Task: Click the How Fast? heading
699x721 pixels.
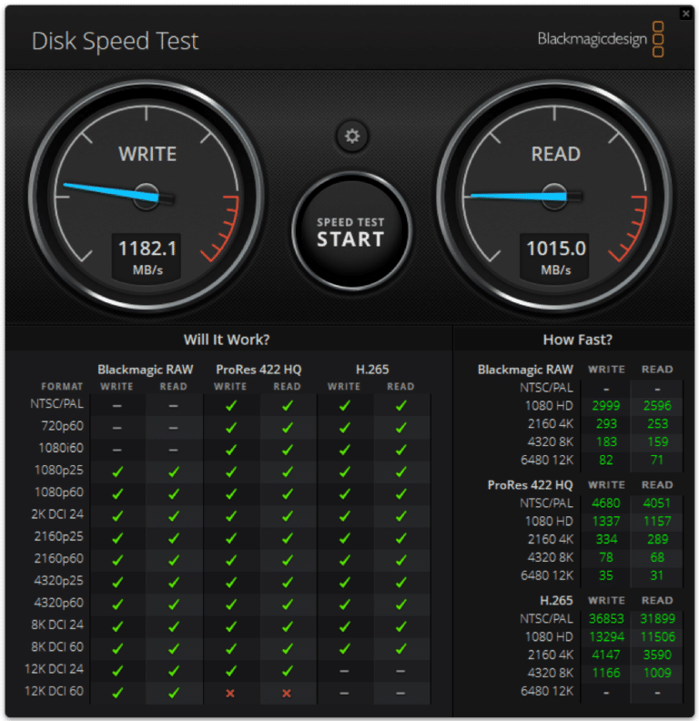Action: (x=578, y=340)
